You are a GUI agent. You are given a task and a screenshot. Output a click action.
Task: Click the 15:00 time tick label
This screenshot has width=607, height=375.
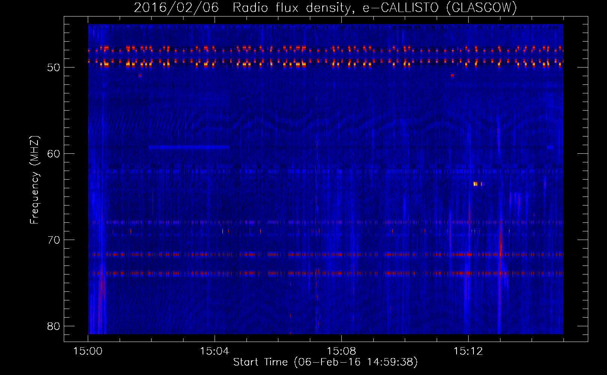tap(88, 351)
